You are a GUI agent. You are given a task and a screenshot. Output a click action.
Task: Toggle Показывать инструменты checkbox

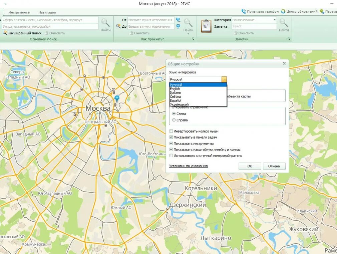click(x=171, y=143)
